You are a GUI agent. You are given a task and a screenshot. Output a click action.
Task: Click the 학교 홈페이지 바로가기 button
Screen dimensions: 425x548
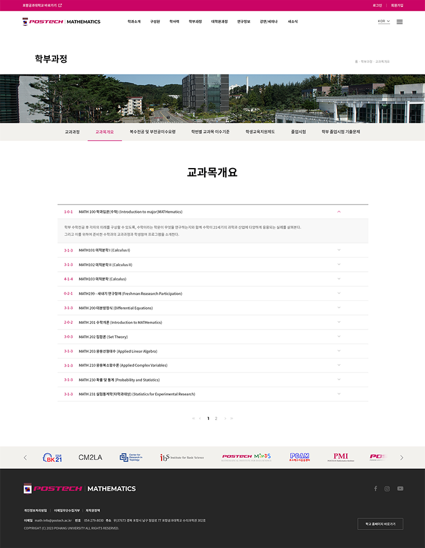380,524
